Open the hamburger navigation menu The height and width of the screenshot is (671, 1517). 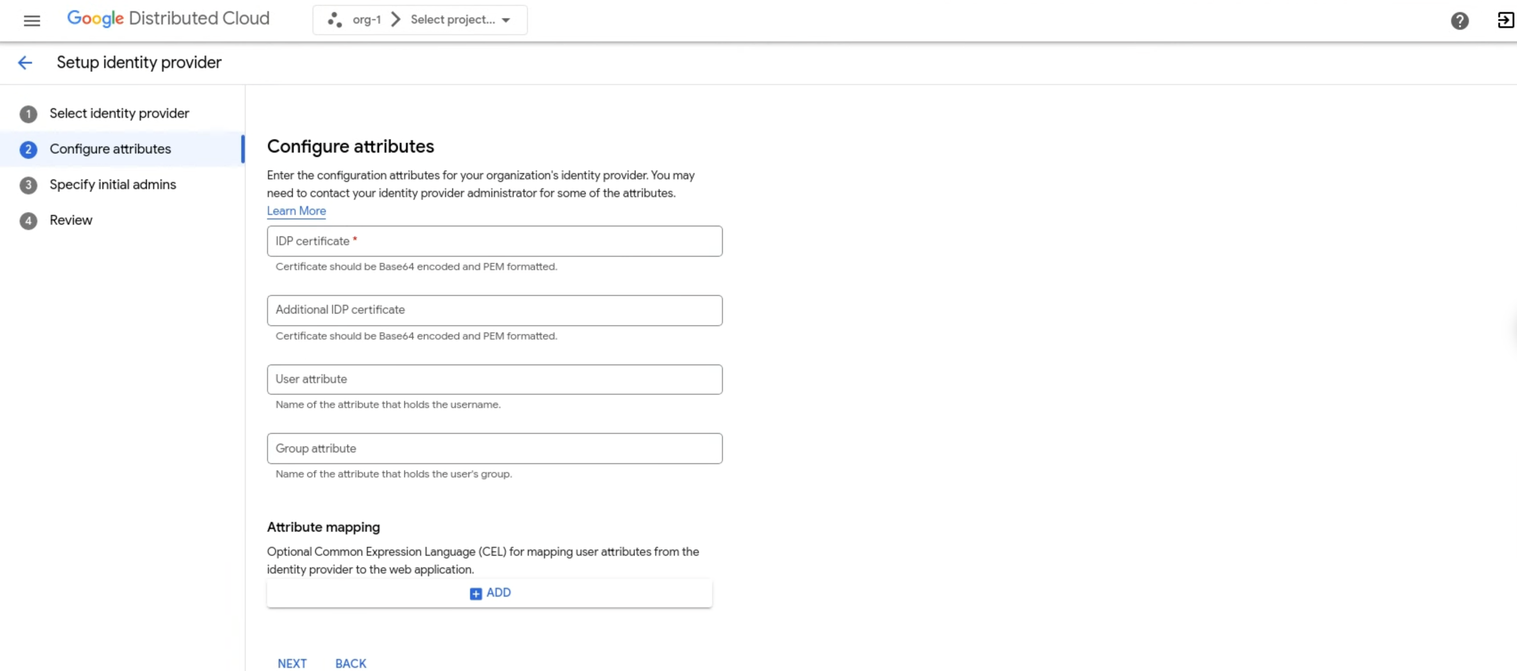[32, 20]
